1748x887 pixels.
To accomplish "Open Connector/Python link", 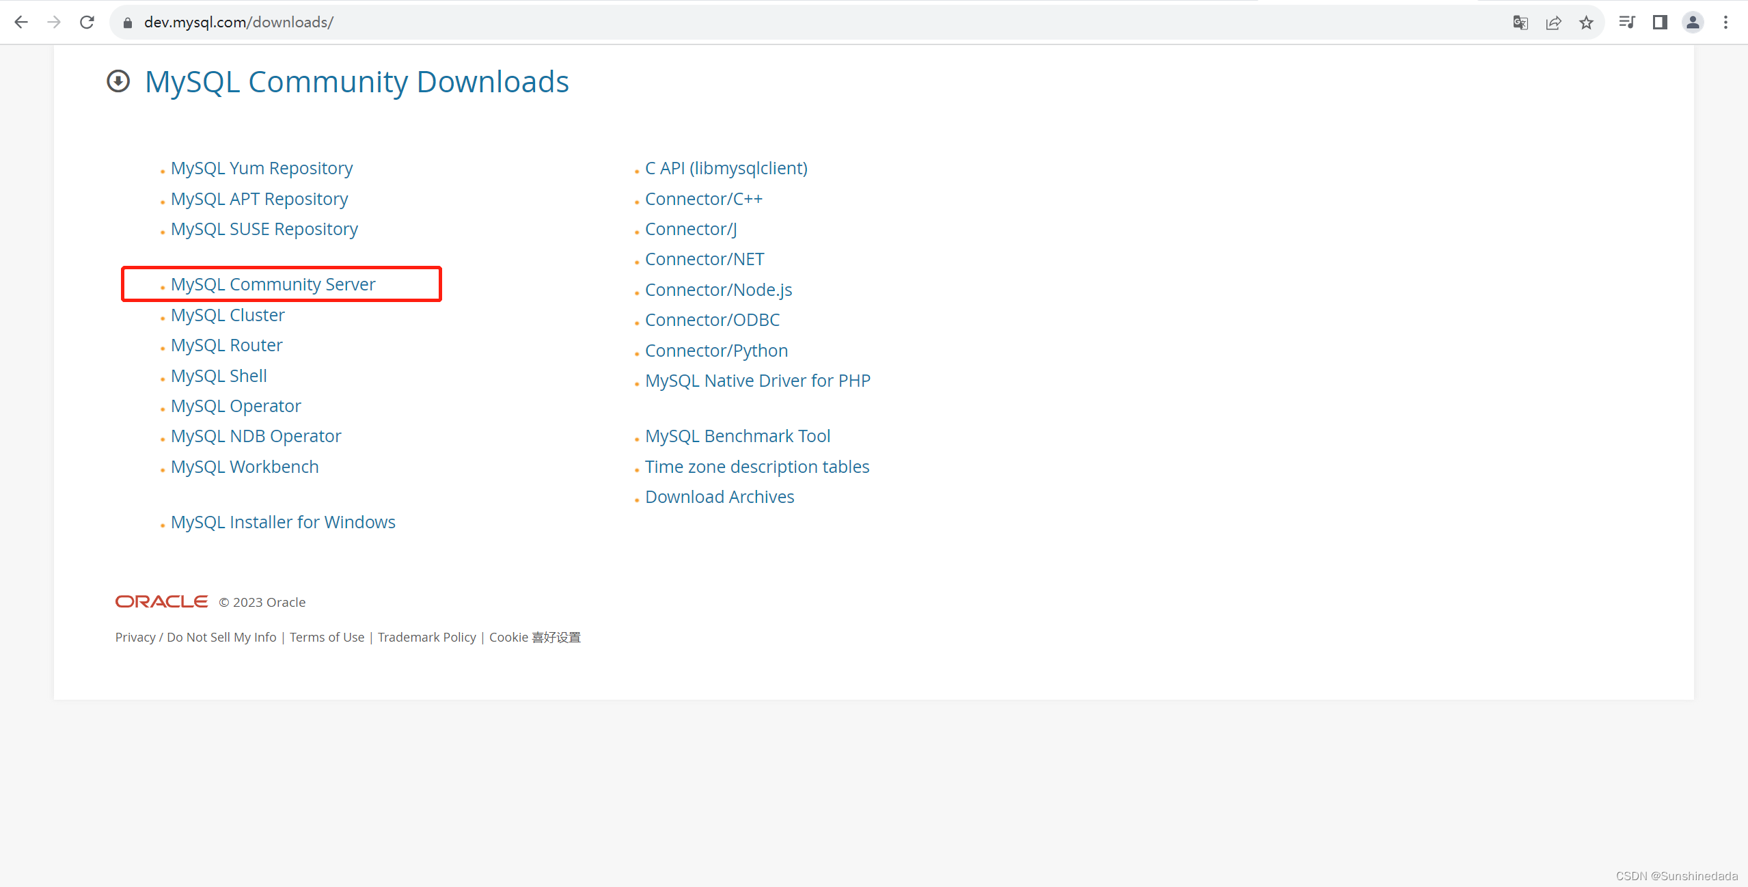I will coord(716,351).
